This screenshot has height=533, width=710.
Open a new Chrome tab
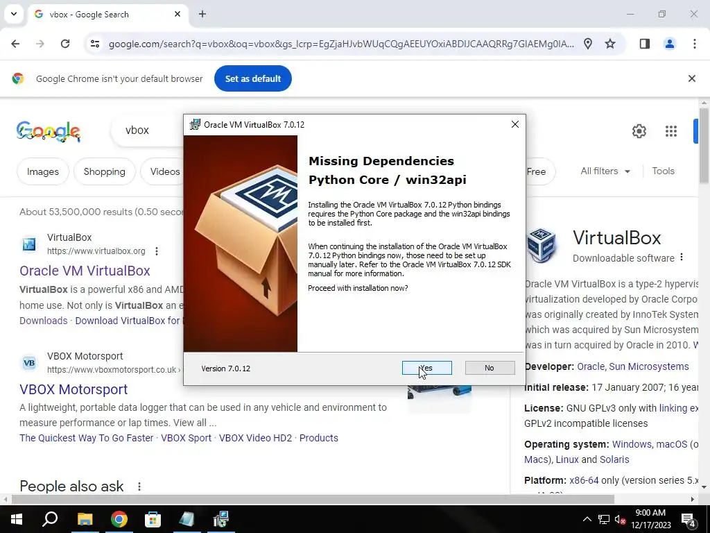(x=202, y=14)
